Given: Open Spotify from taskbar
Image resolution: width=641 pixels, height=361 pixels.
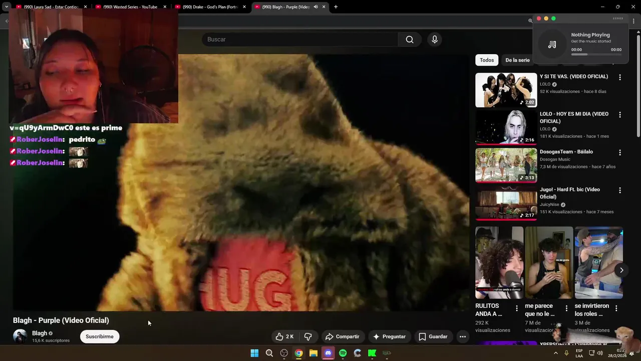Looking at the screenshot, I should (343, 353).
